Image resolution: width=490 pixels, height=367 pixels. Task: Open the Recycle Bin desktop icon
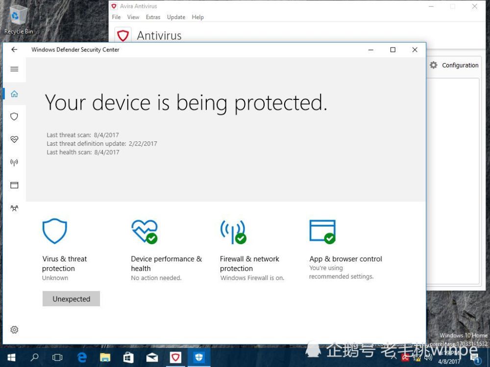point(19,20)
